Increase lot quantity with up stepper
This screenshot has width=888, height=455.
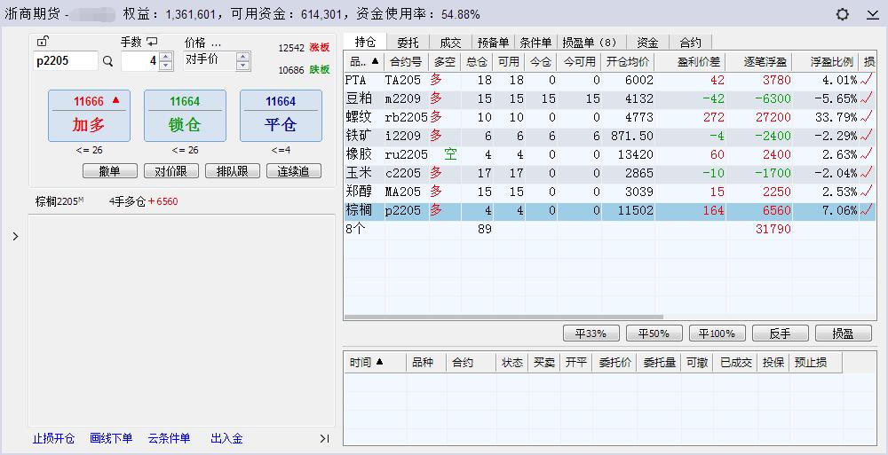coord(166,57)
